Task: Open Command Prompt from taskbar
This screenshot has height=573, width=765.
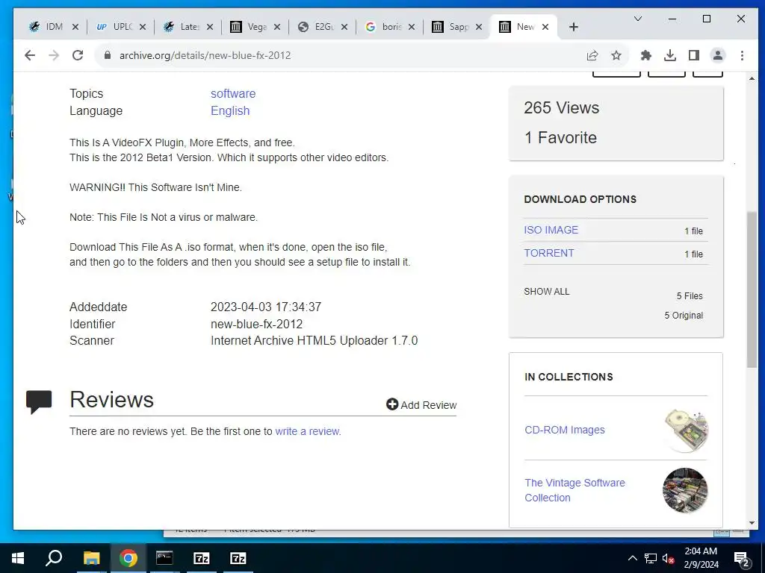Action: pos(164,558)
